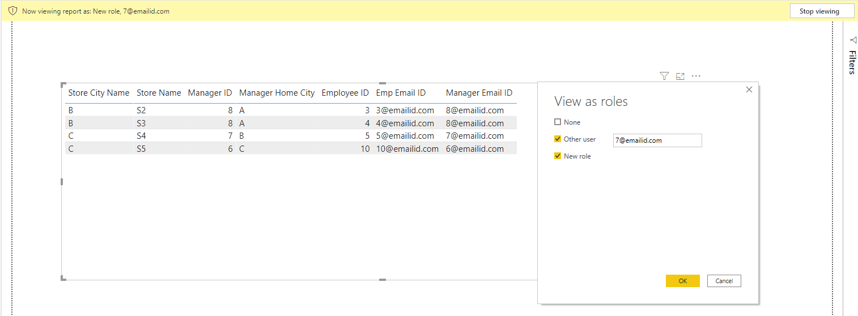
Task: Sort by the Store City Name column header
Action: [x=99, y=93]
